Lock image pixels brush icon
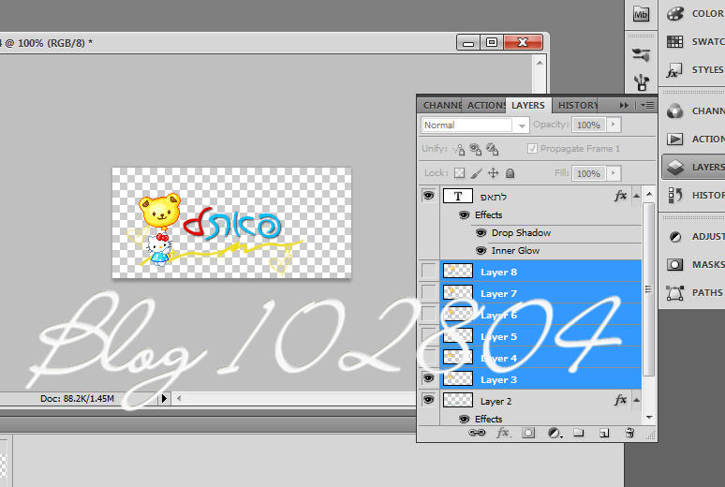Viewport: 725px width, 487px height. pos(476,173)
